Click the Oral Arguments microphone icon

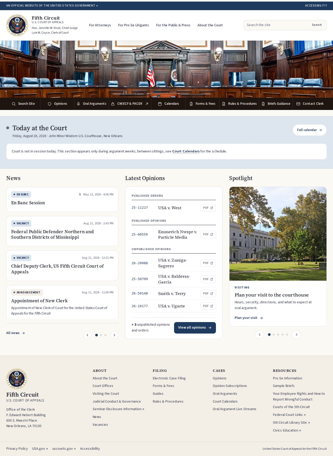tap(78, 104)
